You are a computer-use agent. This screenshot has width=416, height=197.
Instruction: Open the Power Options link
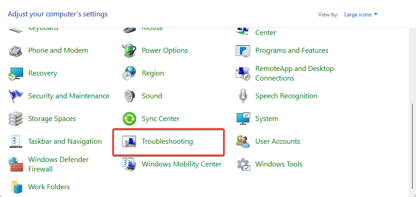tap(165, 51)
